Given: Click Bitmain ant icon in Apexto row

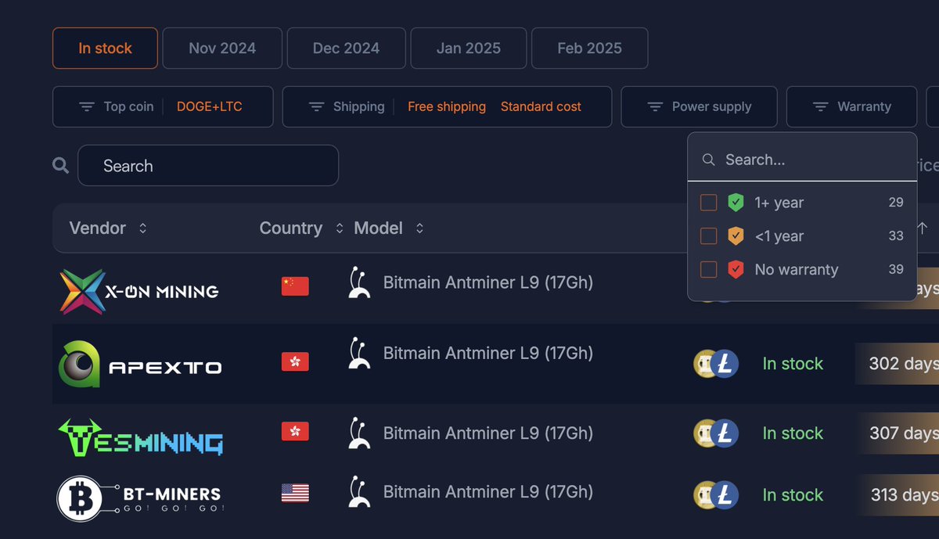Looking at the screenshot, I should 359,354.
